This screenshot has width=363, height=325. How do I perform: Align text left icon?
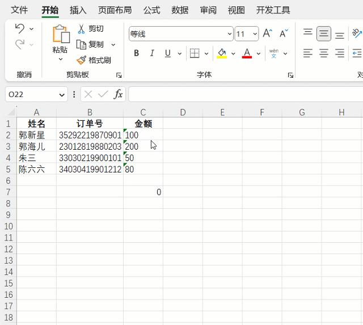[308, 53]
